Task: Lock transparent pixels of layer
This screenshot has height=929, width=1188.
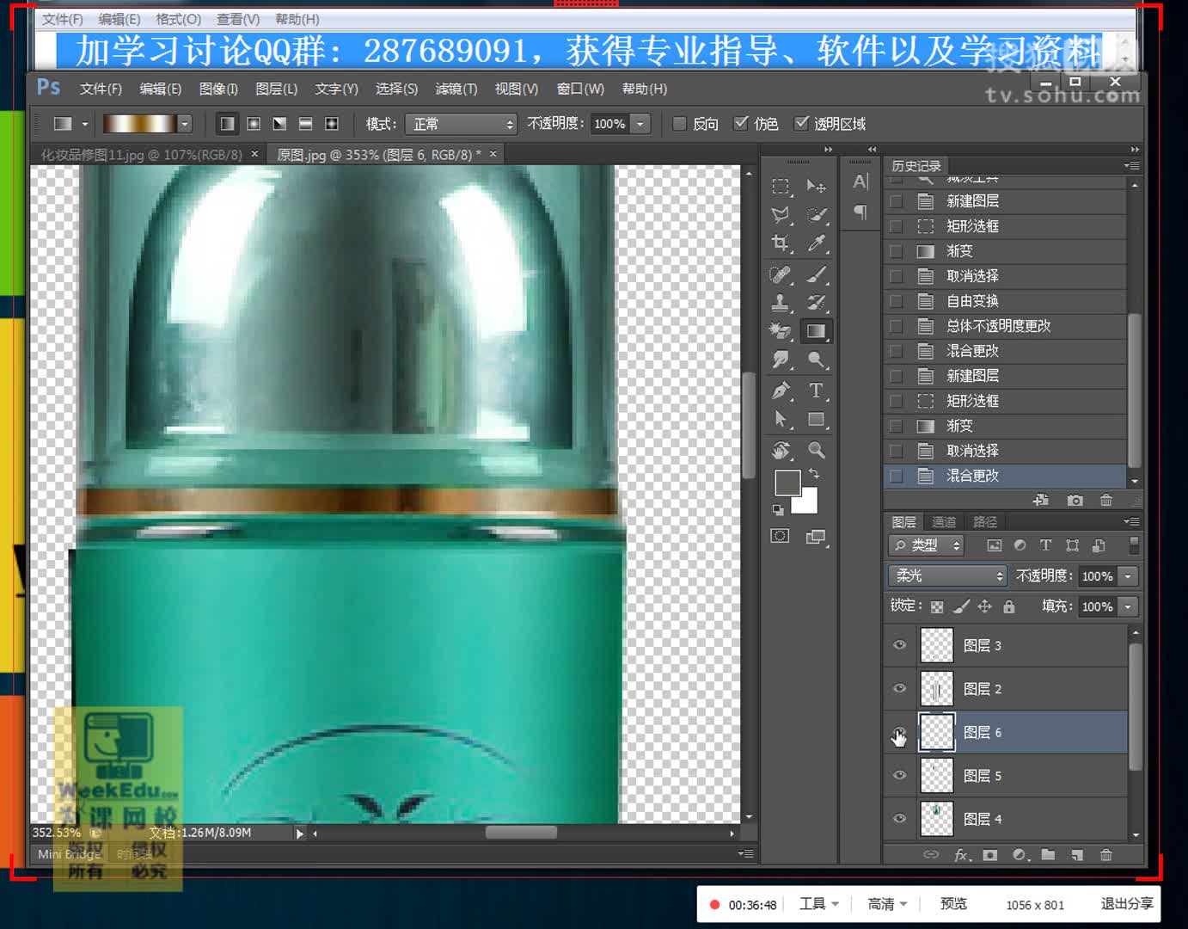Action: 937,606
